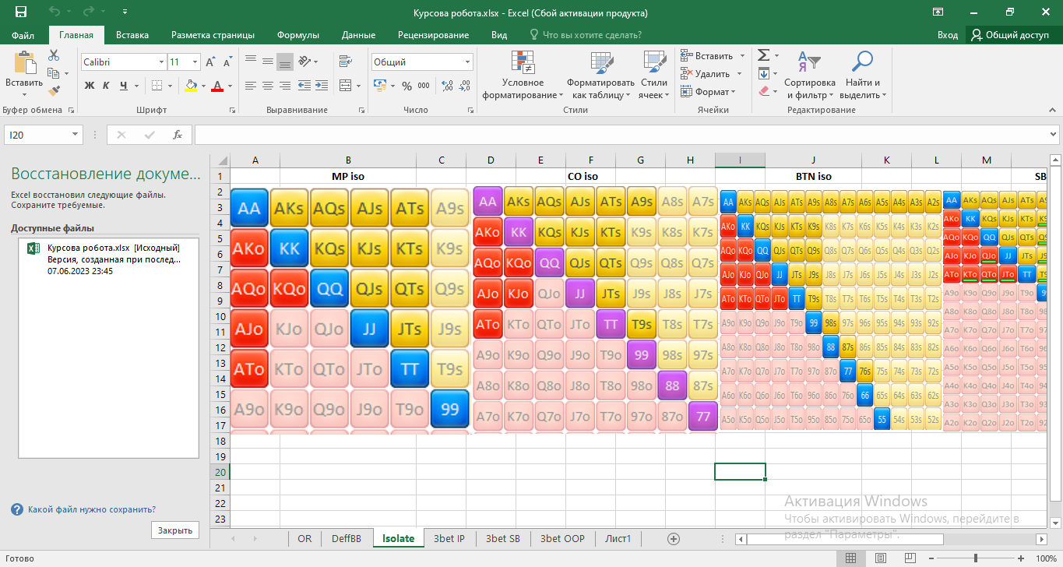This screenshot has height=567, width=1063.
Task: Click the Общий доступ share button
Action: (1011, 35)
